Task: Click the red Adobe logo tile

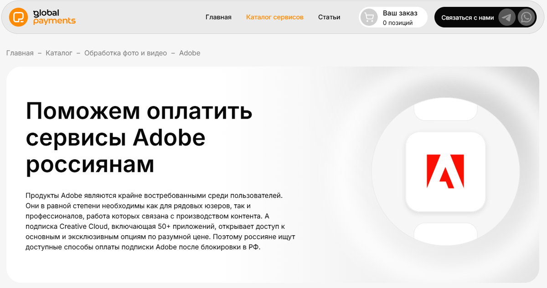Action: (x=445, y=172)
